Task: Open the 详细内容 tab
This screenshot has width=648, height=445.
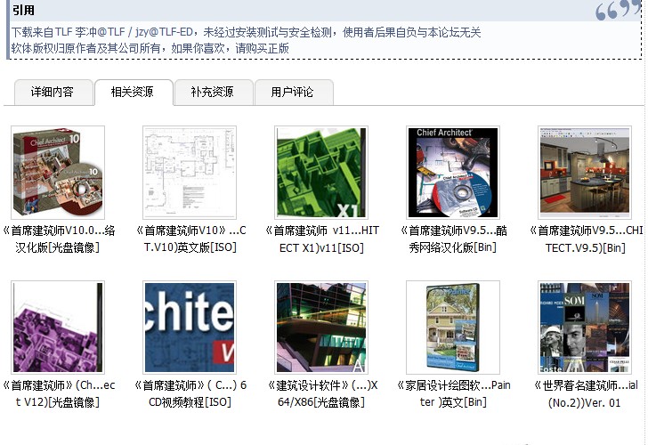Action: 52,92
